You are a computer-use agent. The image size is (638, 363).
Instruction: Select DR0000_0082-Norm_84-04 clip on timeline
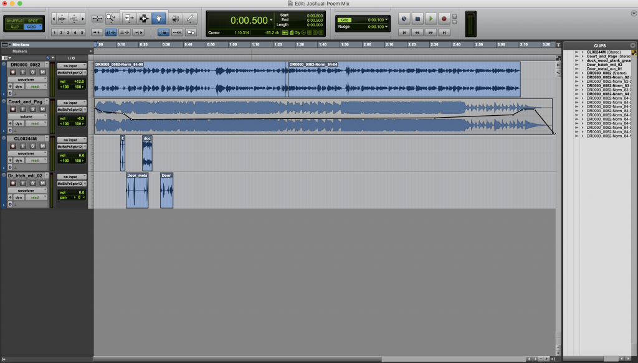(404, 79)
